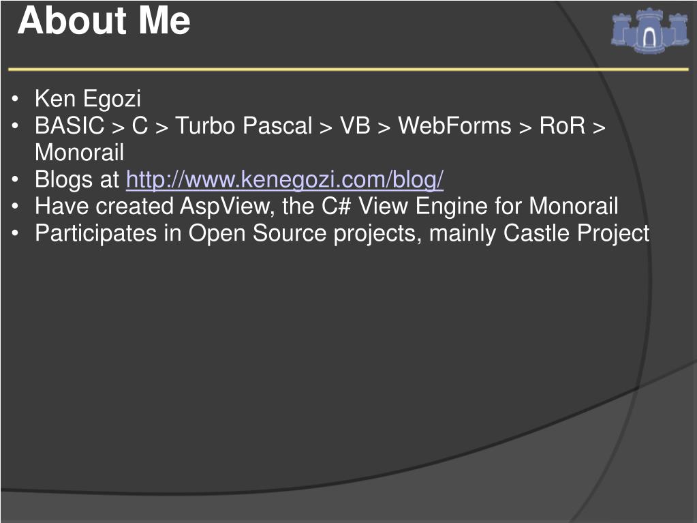This screenshot has width=697, height=523.
Task: Click the About Me slide title
Action: click(x=104, y=20)
